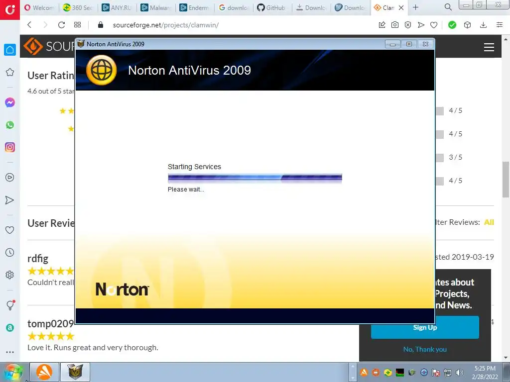Go back to the previous page
The width and height of the screenshot is (510, 382).
coord(29,25)
